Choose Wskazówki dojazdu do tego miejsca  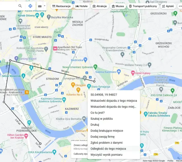click(114, 107)
